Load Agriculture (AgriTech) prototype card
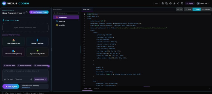212x94 pixels. click(37, 52)
